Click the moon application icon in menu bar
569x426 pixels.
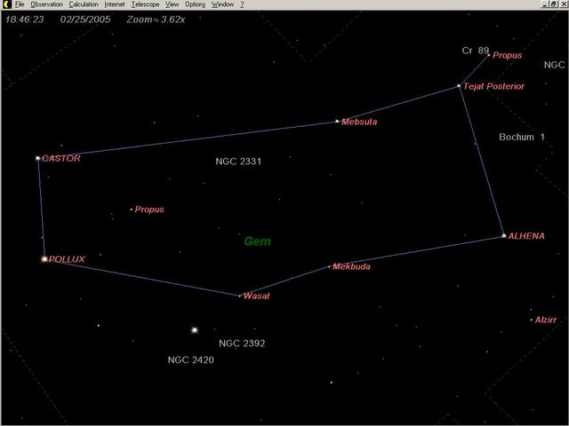[5, 4]
